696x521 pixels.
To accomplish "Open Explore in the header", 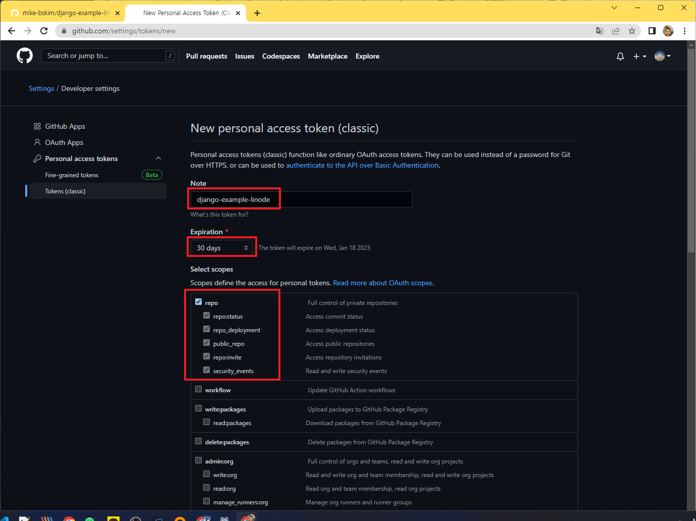I will (x=367, y=56).
